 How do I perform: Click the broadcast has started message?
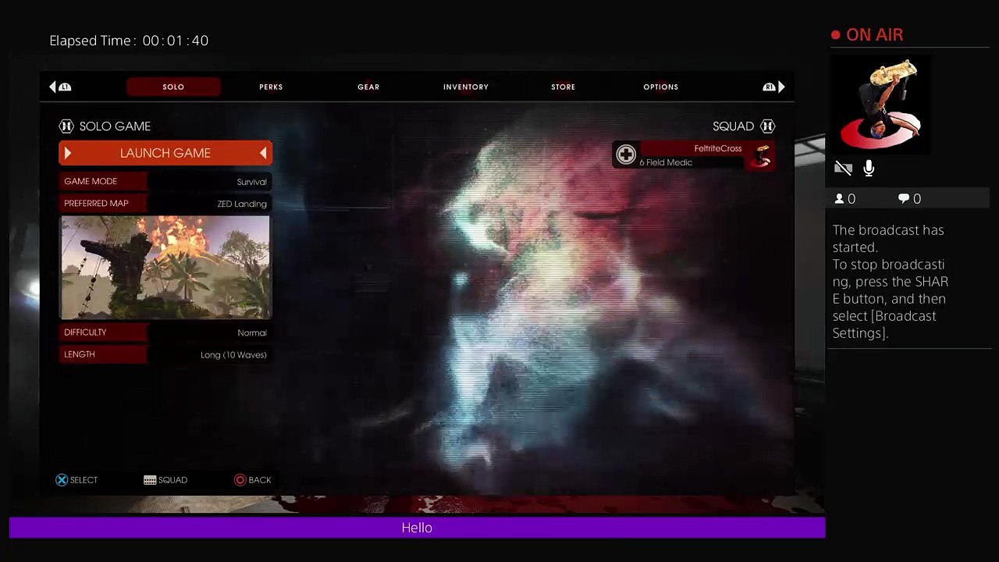point(891,281)
